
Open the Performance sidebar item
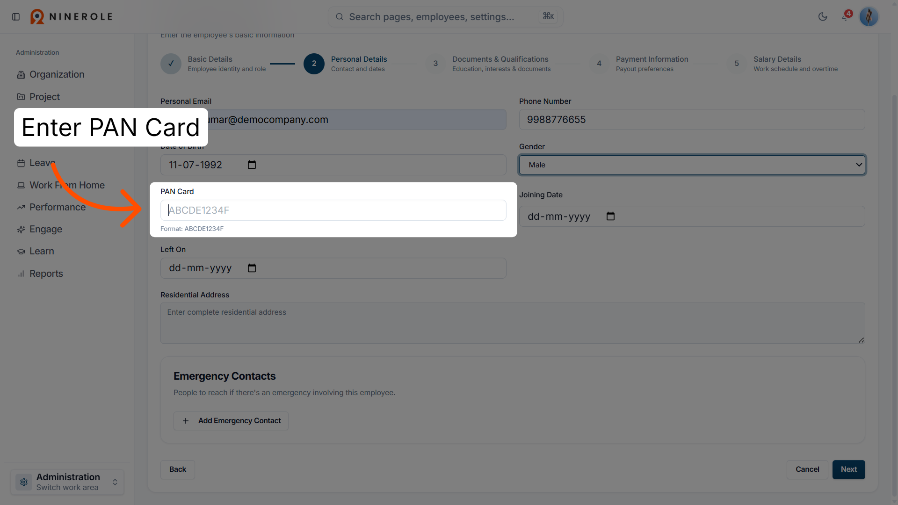[57, 207]
